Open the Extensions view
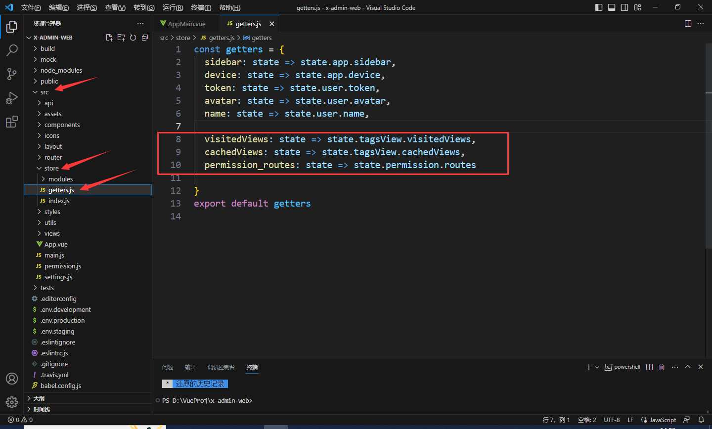This screenshot has width=712, height=429. click(x=12, y=122)
